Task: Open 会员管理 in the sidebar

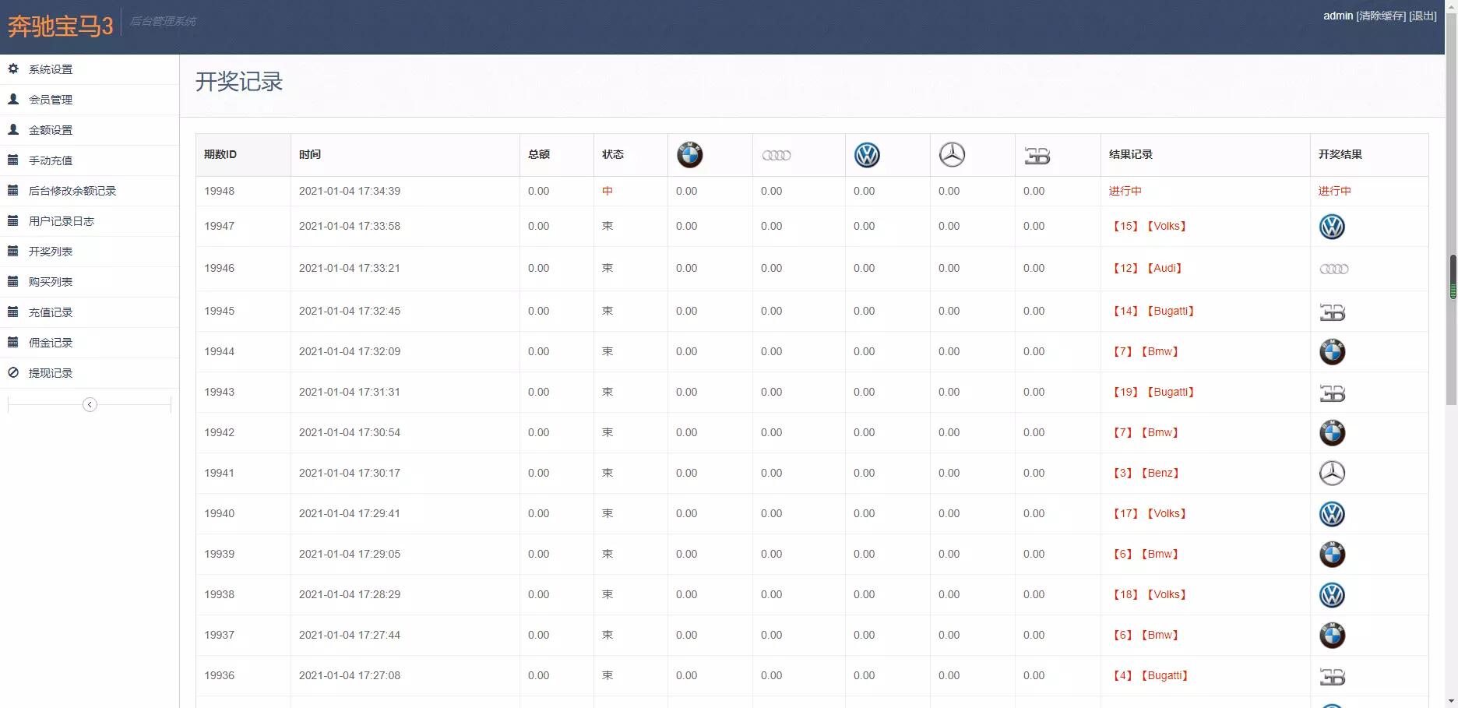Action: tap(51, 100)
